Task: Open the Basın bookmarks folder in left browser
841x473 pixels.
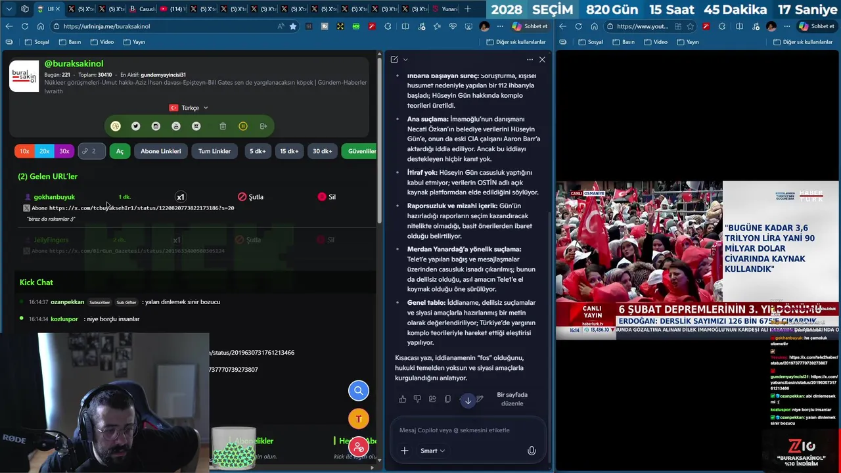Action: [70, 42]
